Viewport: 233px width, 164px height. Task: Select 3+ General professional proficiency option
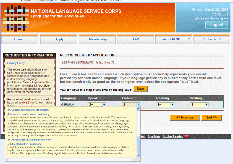(28, 110)
